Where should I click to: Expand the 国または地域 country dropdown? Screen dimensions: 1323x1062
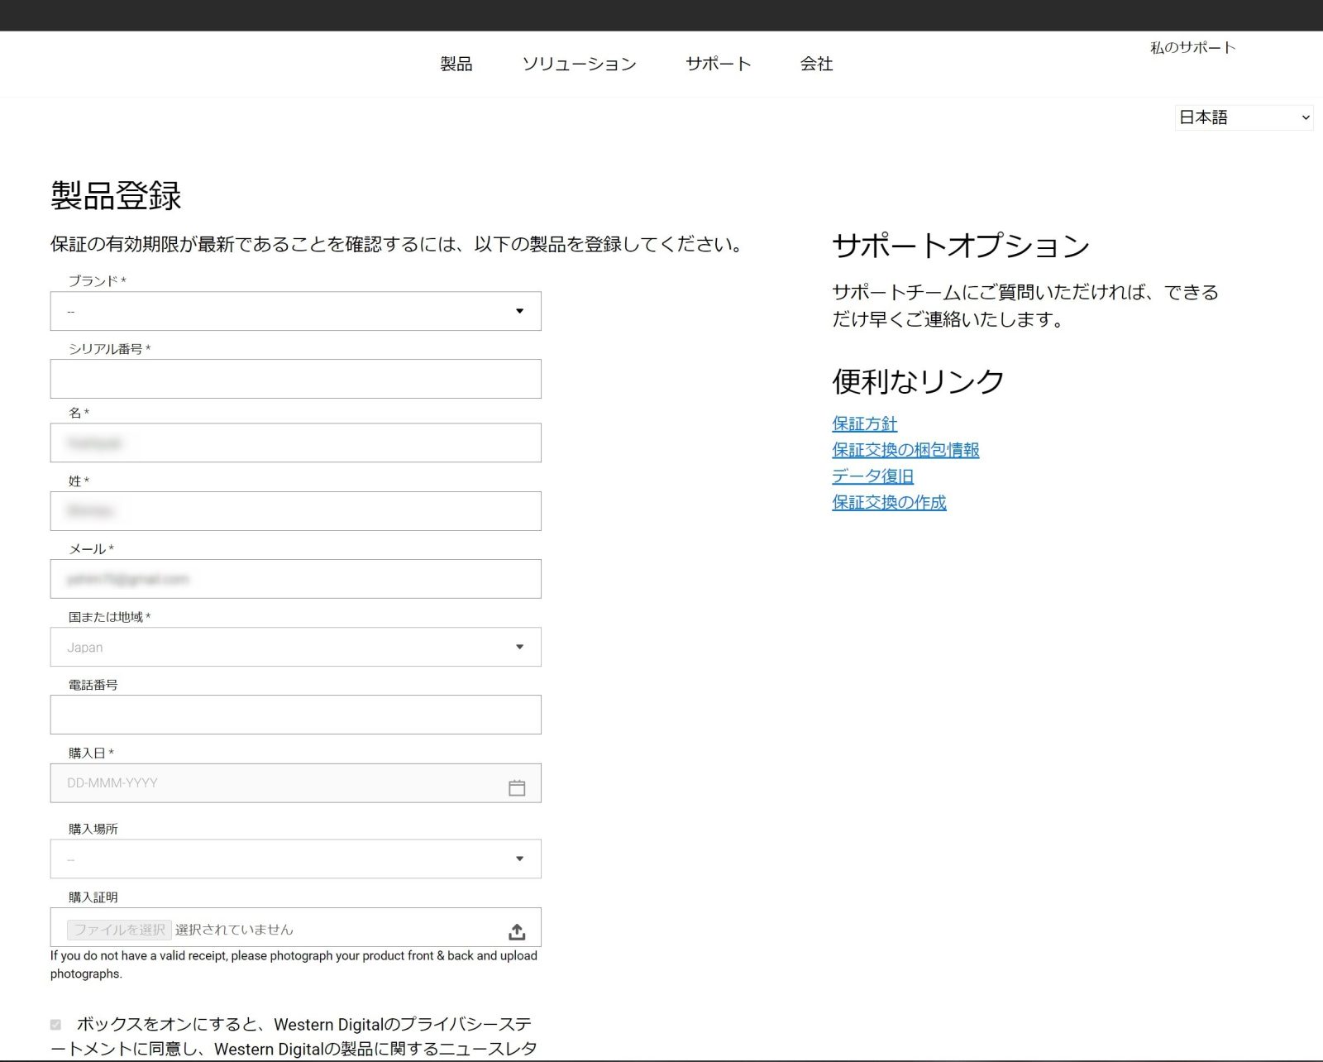coord(295,647)
